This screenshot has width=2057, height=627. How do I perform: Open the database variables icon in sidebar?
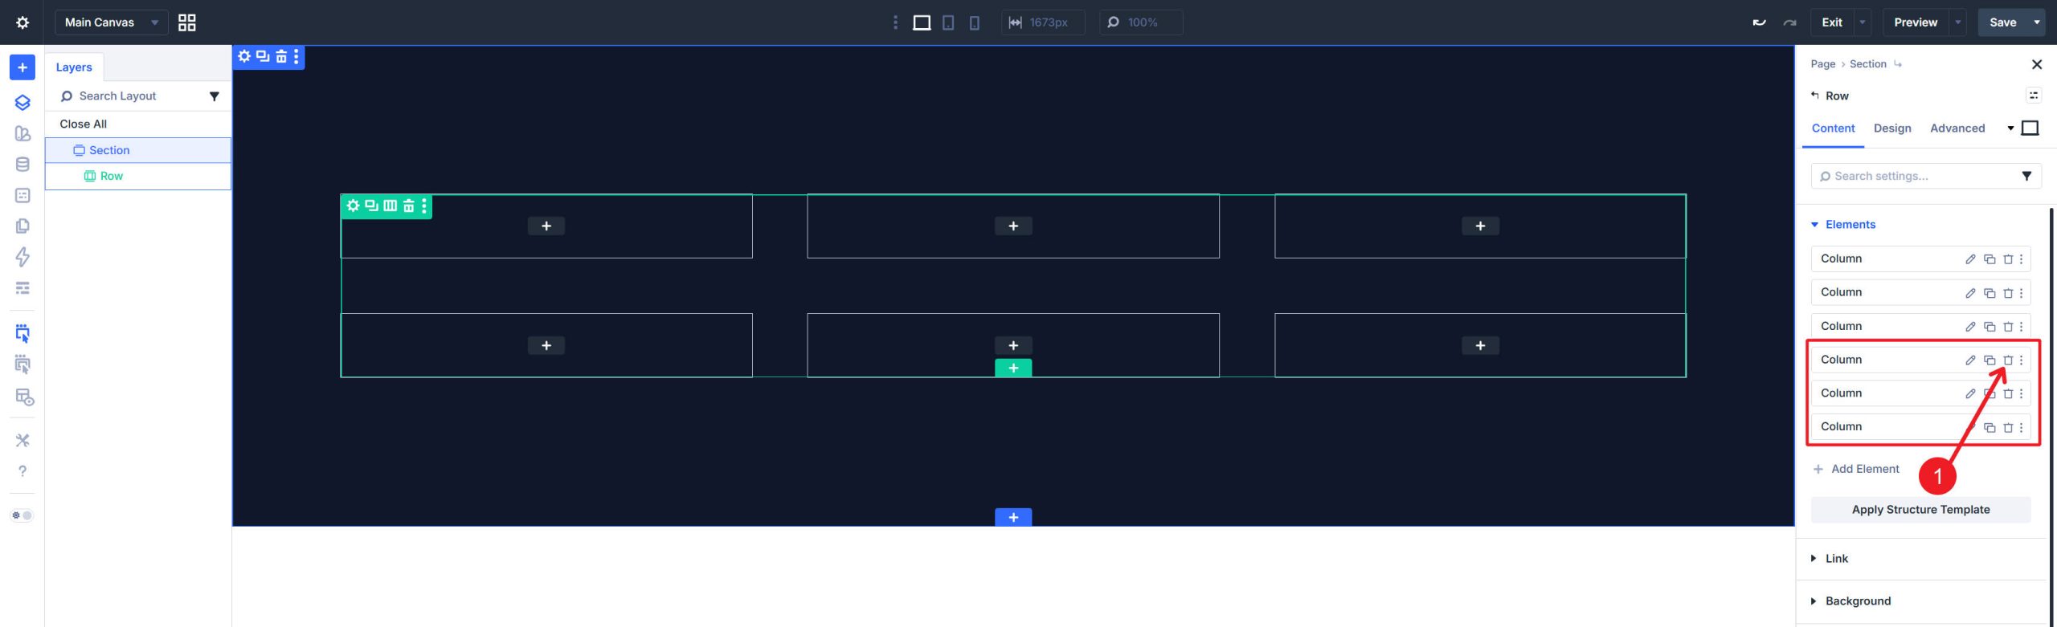coord(22,165)
